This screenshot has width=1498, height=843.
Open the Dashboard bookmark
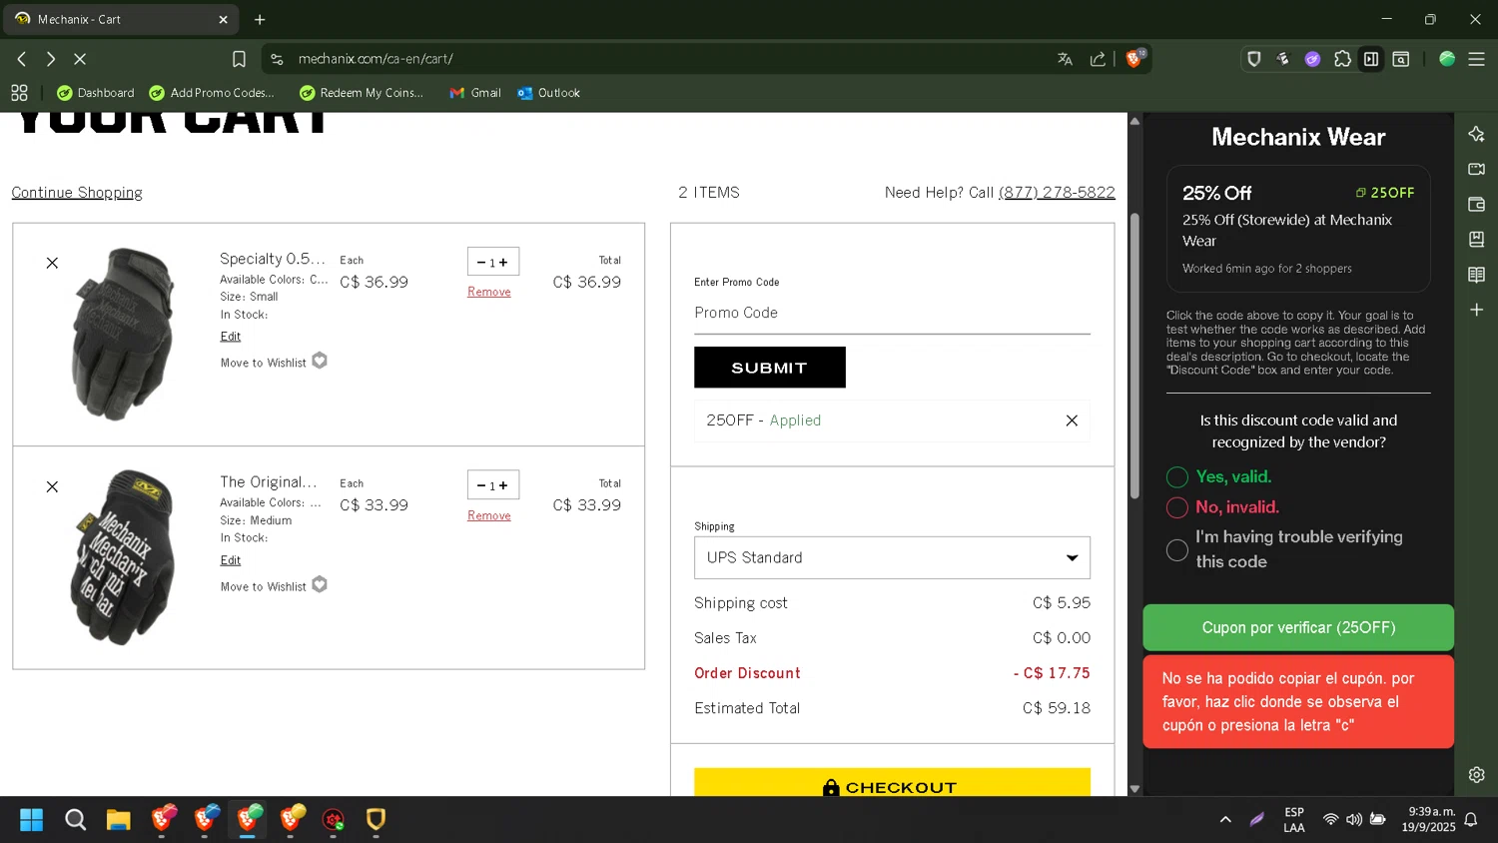pos(95,93)
